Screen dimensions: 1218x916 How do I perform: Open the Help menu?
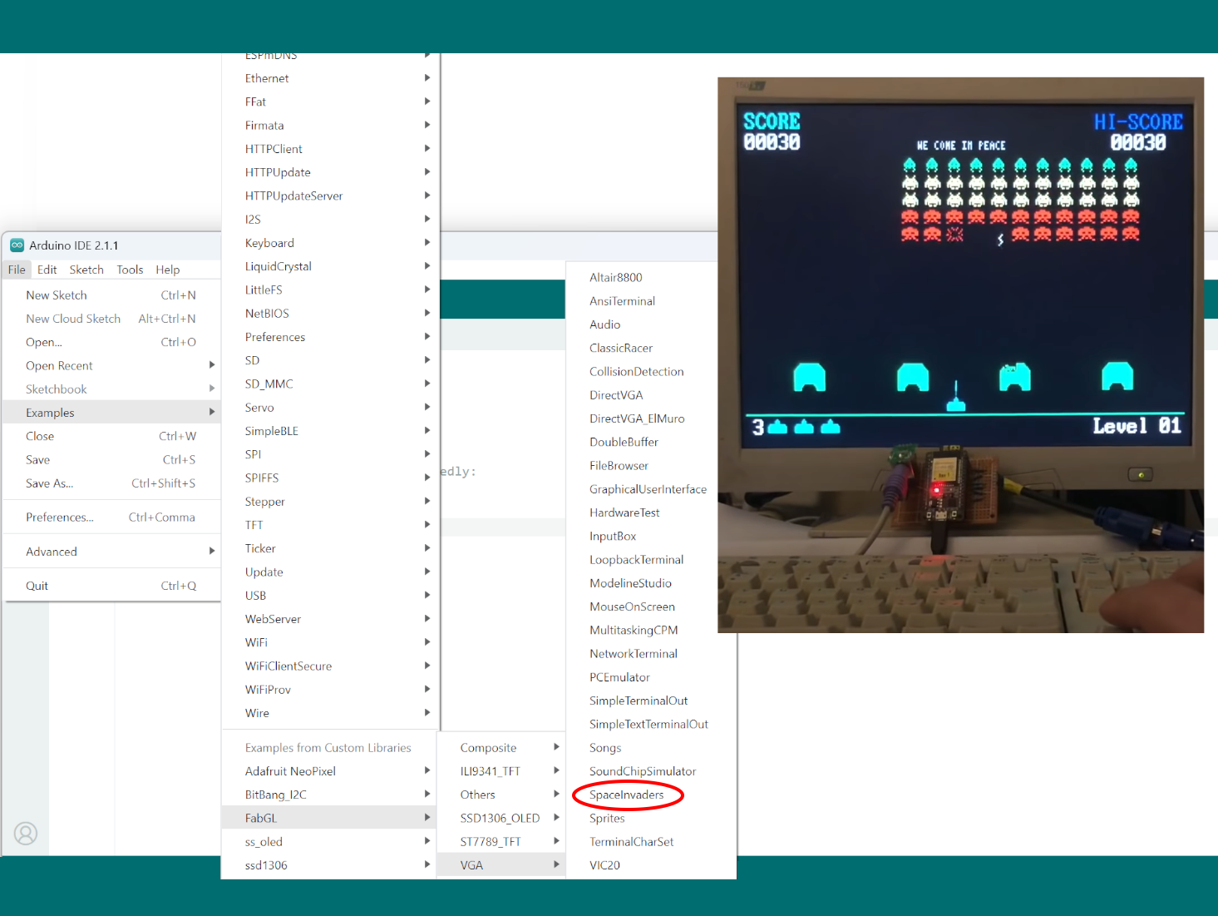point(168,269)
